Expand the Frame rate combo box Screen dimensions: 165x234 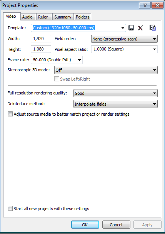pos(57,60)
